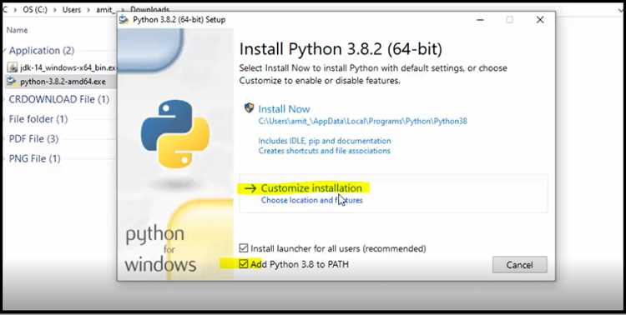The width and height of the screenshot is (626, 315).
Task: Open OS (C:) in Explorer breadcrumb
Action: (35, 9)
